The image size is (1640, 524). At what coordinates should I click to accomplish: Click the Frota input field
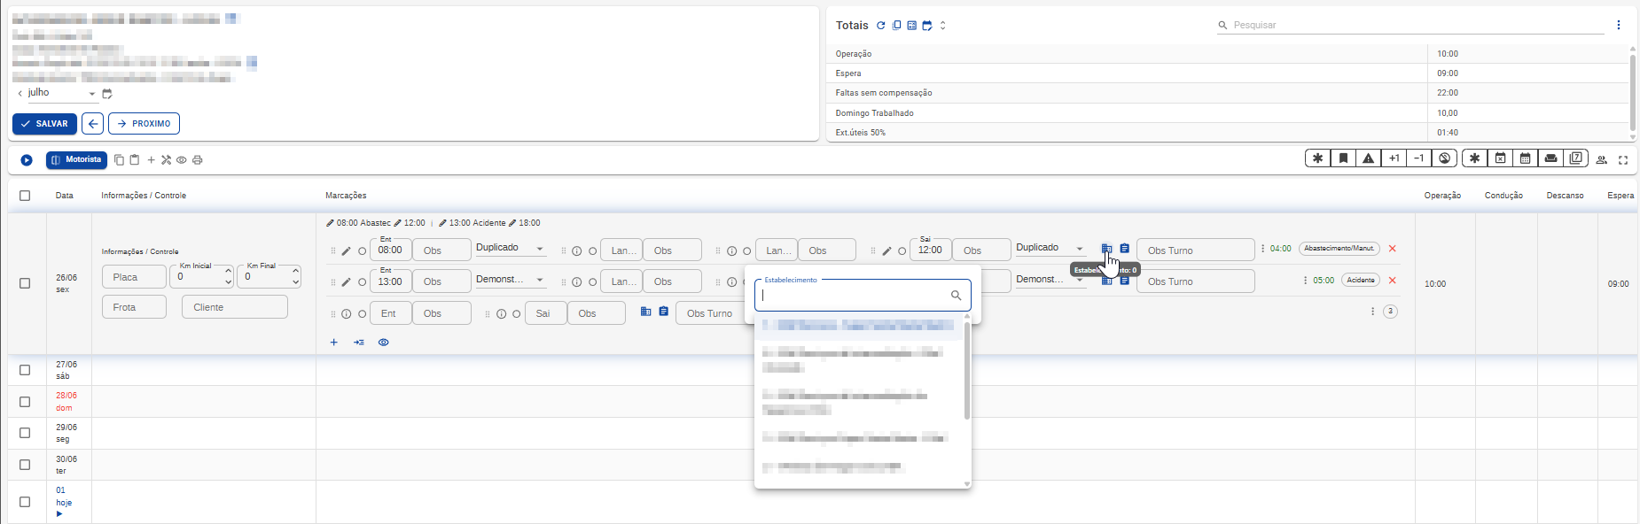(134, 307)
